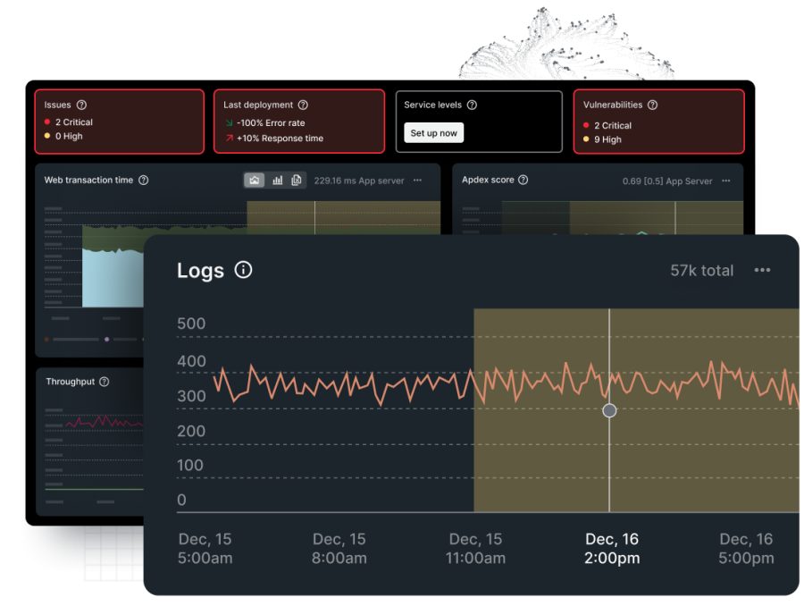
Task: Select the scrubber handle on the Logs chart
Action: tap(609, 410)
